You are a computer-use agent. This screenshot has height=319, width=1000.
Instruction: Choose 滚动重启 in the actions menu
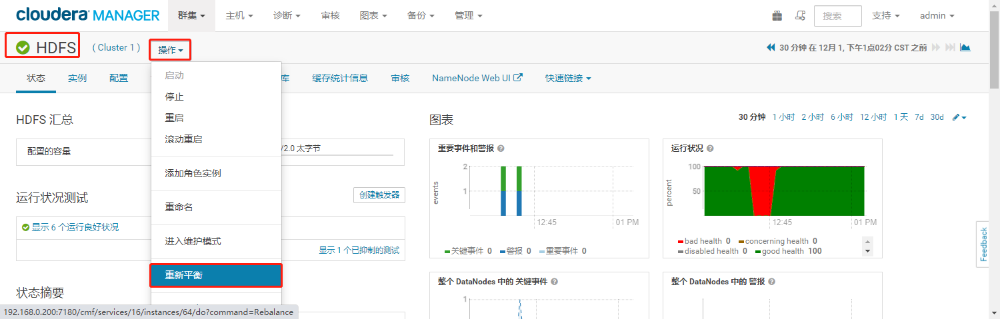coord(217,139)
